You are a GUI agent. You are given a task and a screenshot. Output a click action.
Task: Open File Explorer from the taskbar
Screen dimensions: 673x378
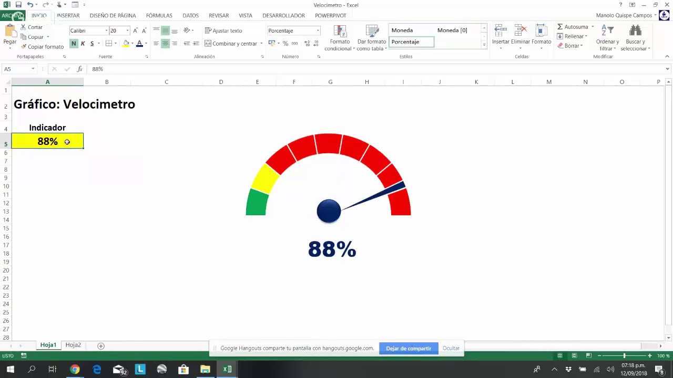[205, 370]
